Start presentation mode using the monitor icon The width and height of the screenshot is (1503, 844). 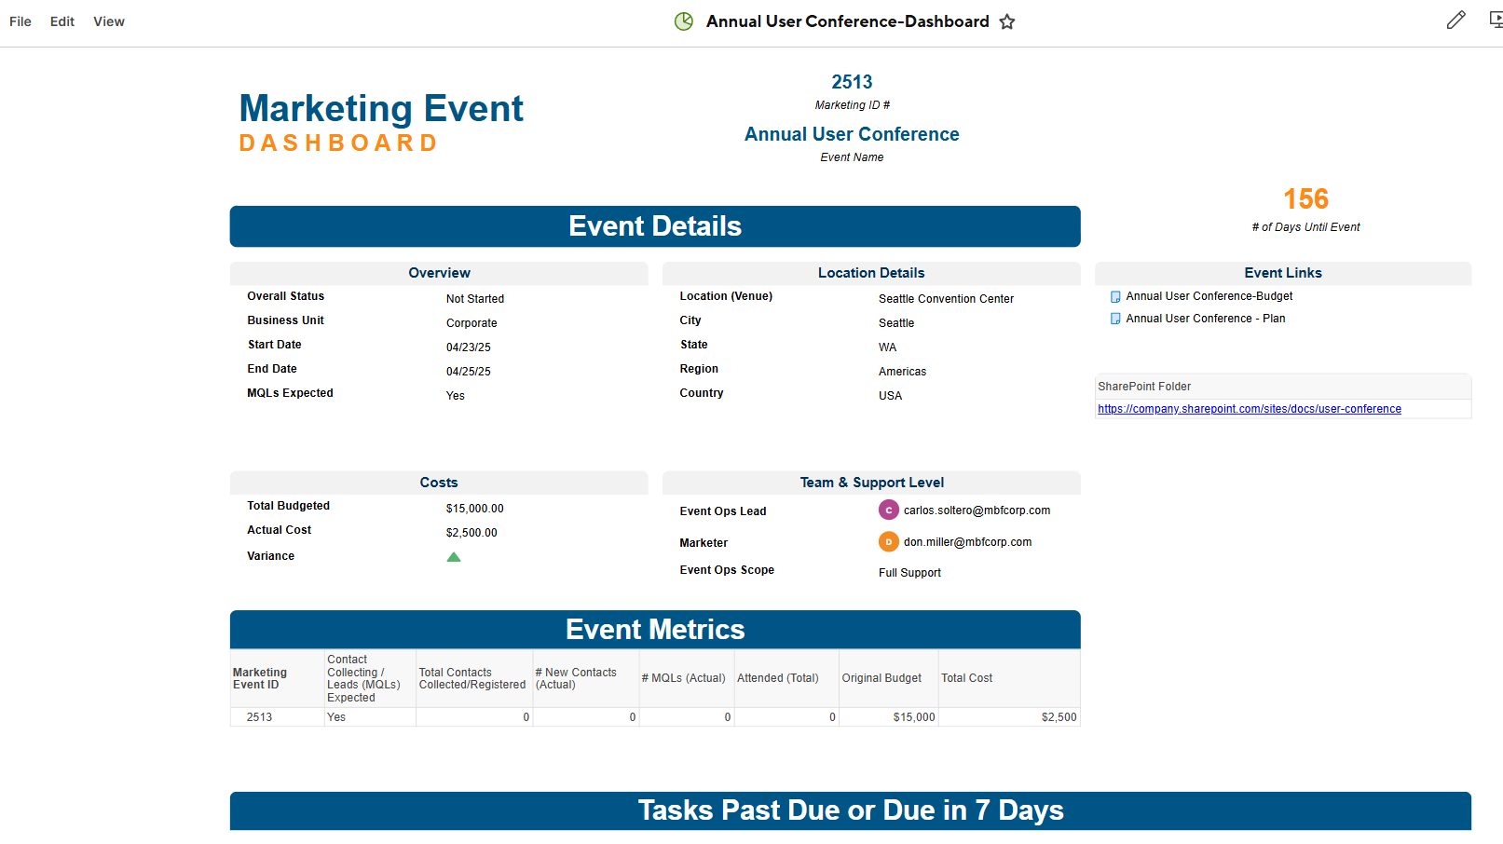click(1496, 20)
